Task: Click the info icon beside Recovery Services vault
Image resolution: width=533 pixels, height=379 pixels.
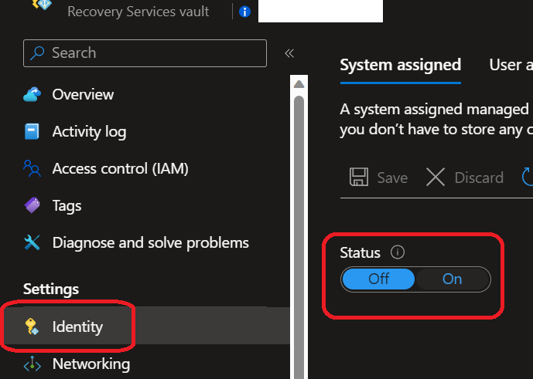Action: click(x=244, y=12)
